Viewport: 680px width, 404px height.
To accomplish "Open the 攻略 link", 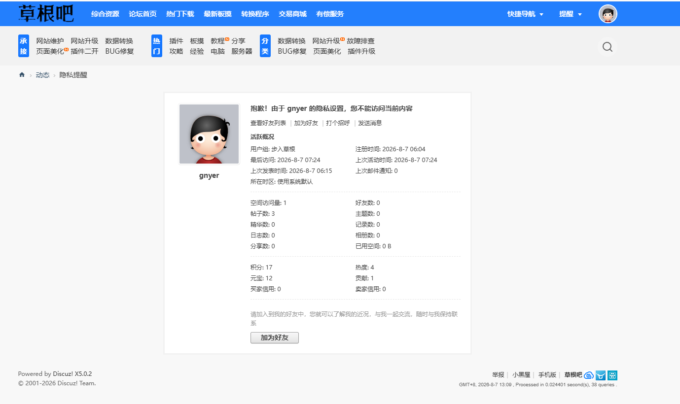I will pos(176,51).
